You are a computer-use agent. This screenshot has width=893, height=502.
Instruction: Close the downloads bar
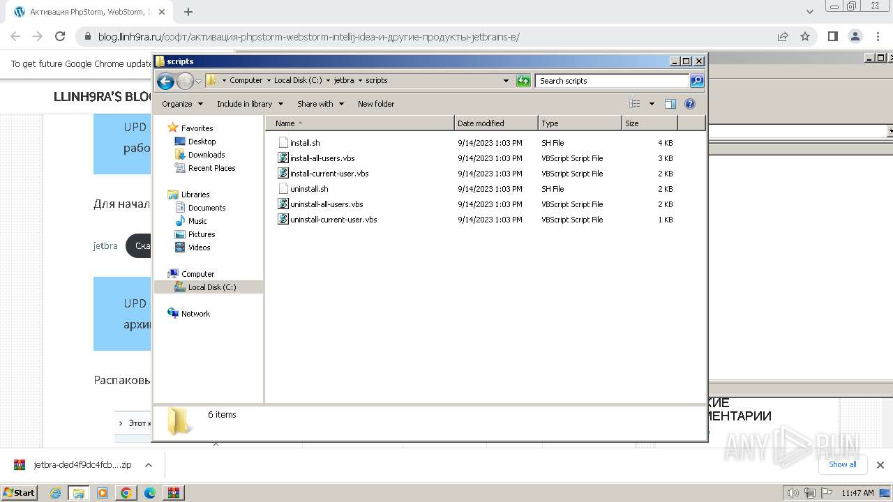(880, 465)
